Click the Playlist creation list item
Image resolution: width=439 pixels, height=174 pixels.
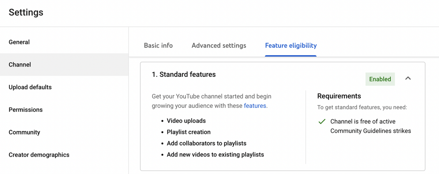(189, 132)
